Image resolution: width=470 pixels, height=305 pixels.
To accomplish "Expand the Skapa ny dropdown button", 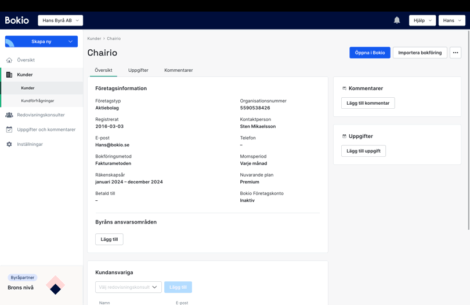I will [x=41, y=42].
